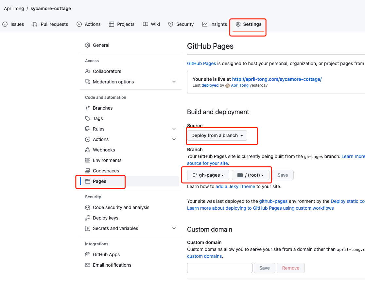Click the 'deployed' link in site status
This screenshot has height=282, width=365.
pos(210,85)
